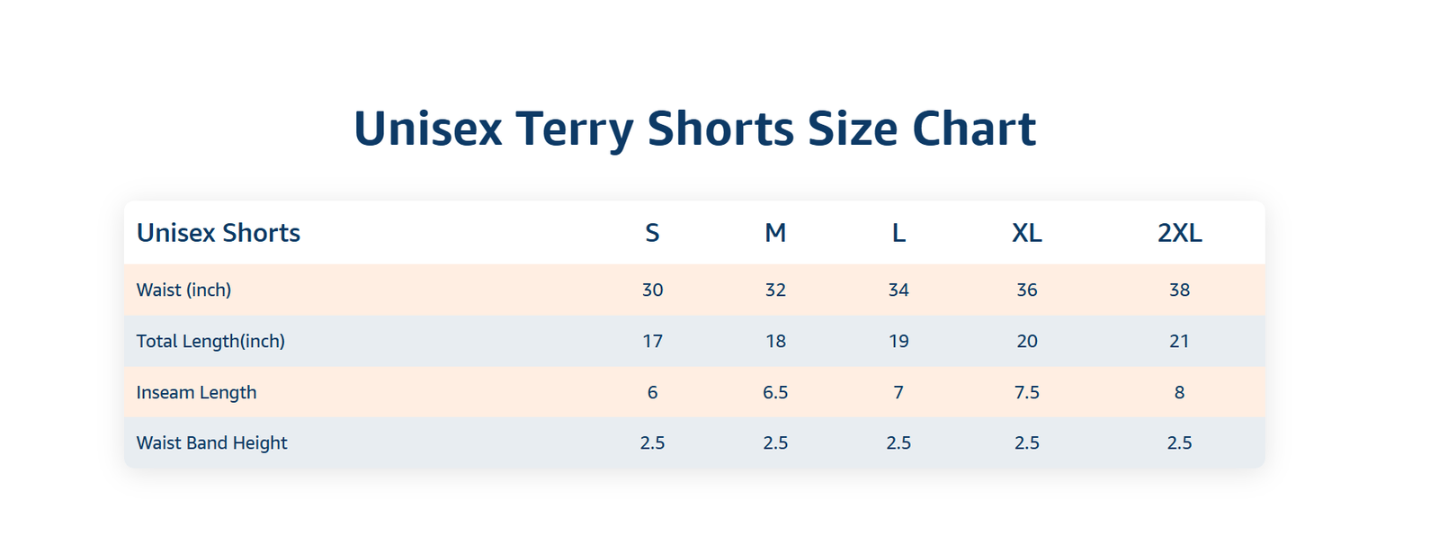Click total length value 18 for M
1439x545 pixels.
775,341
